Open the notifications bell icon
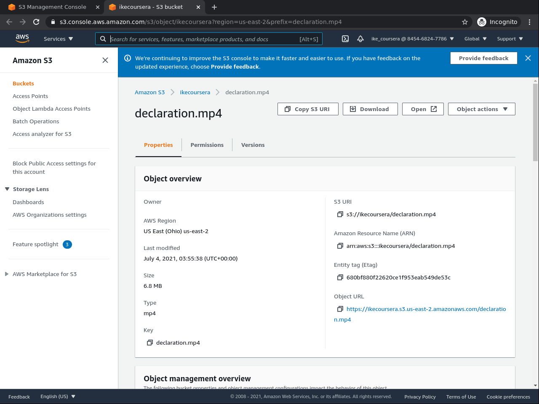 tap(360, 39)
